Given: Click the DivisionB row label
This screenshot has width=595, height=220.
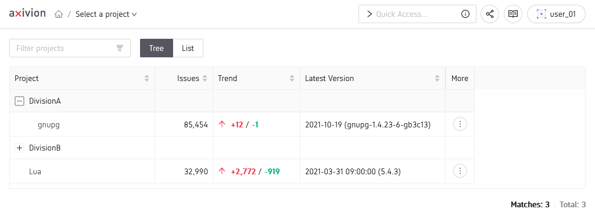Looking at the screenshot, I should tap(45, 148).
